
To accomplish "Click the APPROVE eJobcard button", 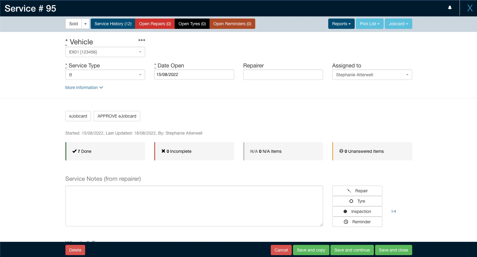I will (x=117, y=116).
